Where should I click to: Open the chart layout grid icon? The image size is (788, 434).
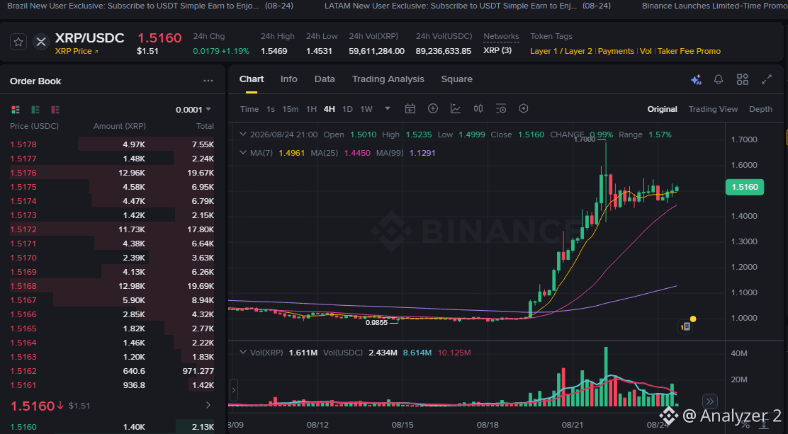pos(742,79)
